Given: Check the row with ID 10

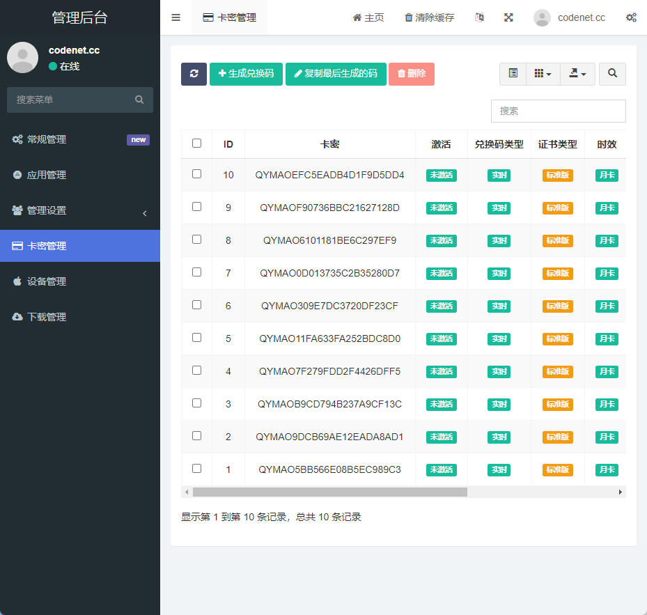Looking at the screenshot, I should tap(197, 173).
